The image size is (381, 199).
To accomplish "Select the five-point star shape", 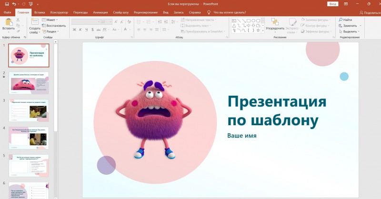I will [258, 30].
